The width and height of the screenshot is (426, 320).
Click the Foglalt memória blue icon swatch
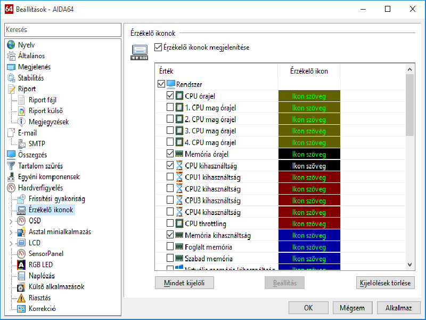(309, 247)
